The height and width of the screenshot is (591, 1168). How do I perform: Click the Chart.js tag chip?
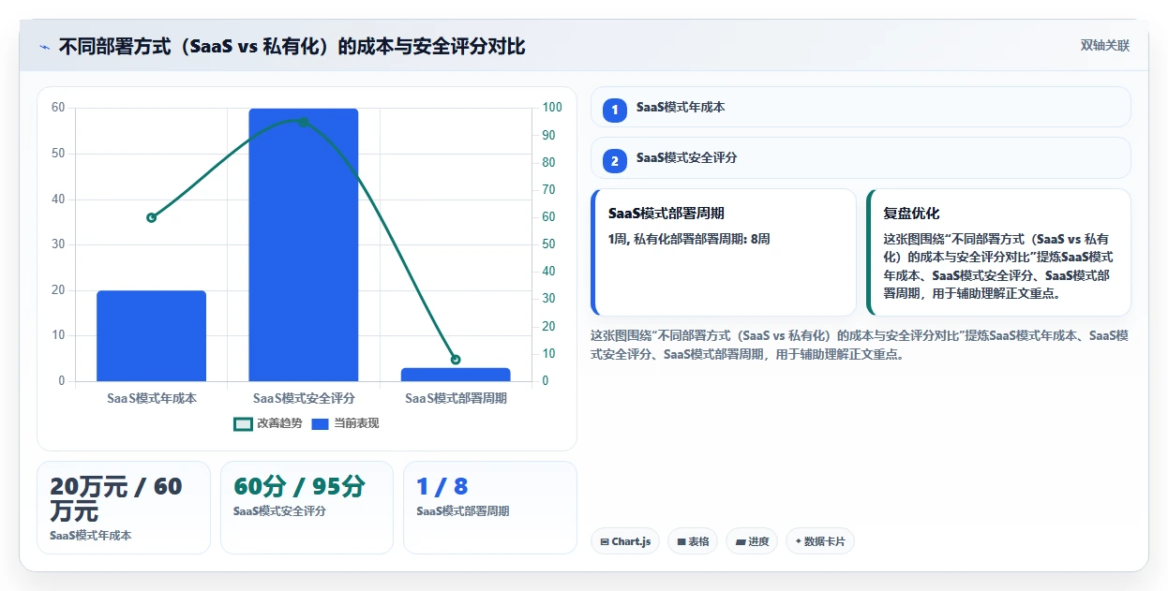tap(625, 541)
